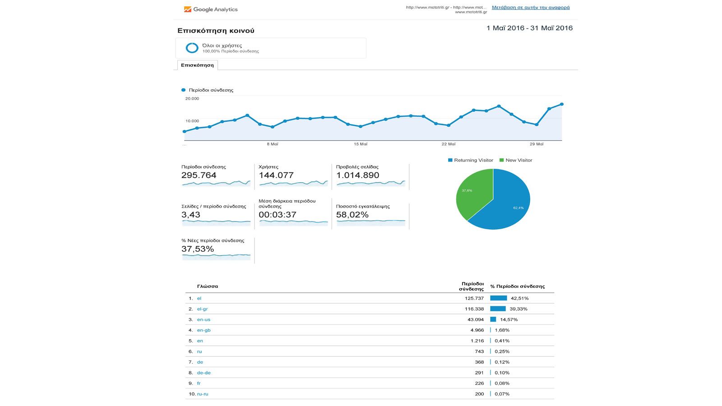
Task: Click the Προβολές σελίδας sparkline chart
Action: pyautogui.click(x=371, y=183)
